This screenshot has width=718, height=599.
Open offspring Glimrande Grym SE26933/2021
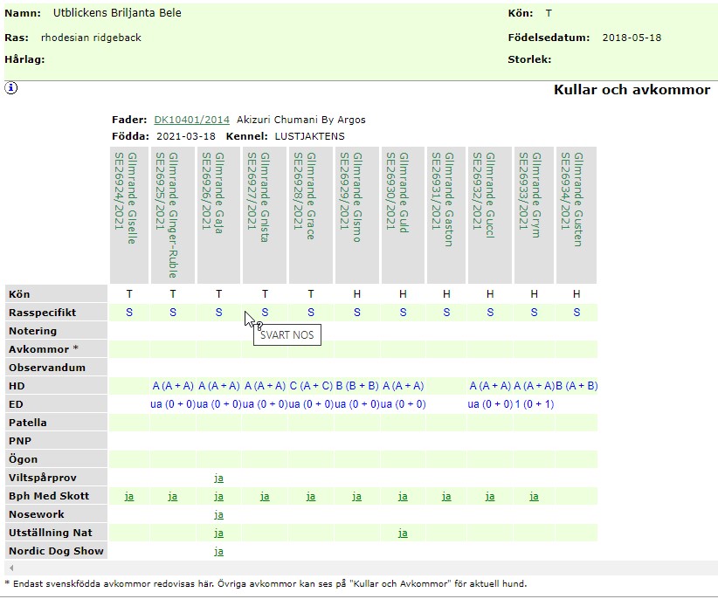[x=530, y=195]
